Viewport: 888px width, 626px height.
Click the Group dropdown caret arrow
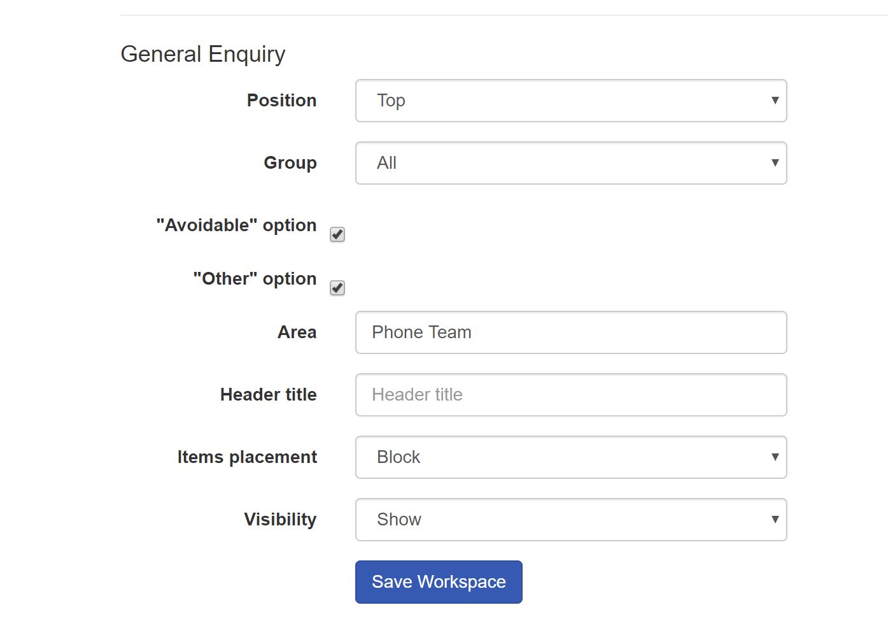pos(775,163)
